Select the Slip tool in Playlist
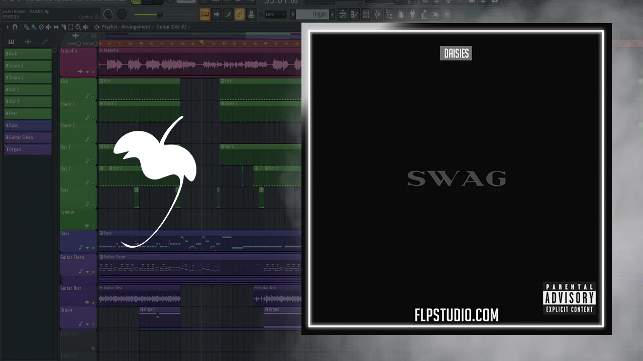The image size is (643, 361). (56, 27)
